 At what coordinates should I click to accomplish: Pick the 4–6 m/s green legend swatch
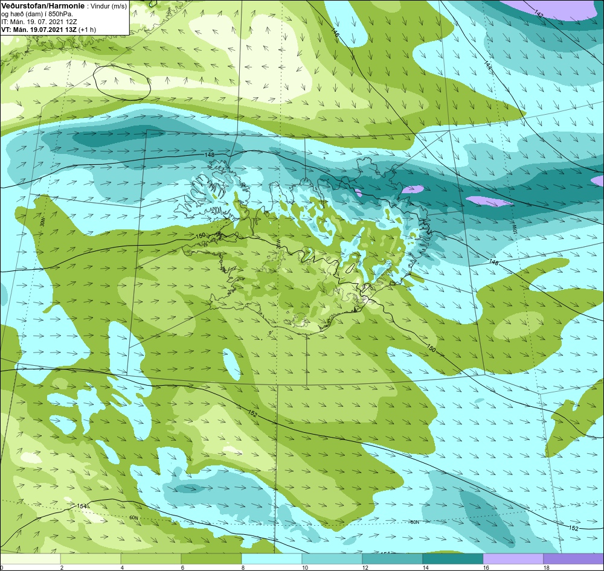[x=151, y=558]
